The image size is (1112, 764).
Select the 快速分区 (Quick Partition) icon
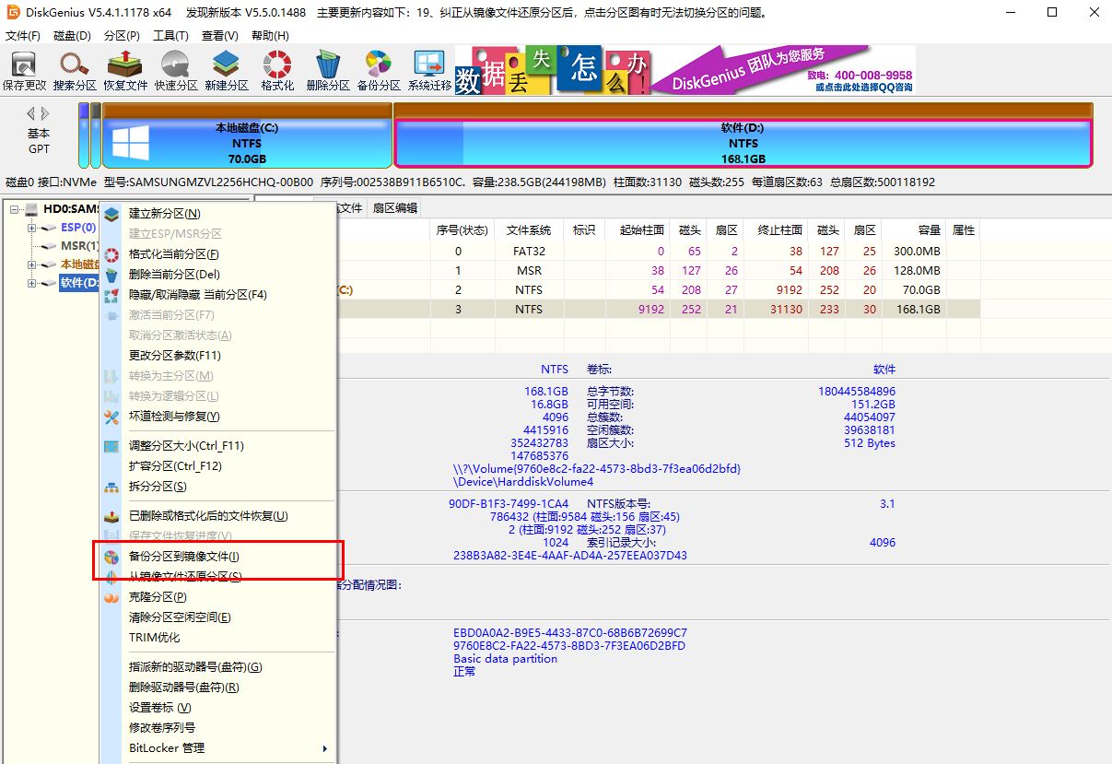(x=176, y=71)
